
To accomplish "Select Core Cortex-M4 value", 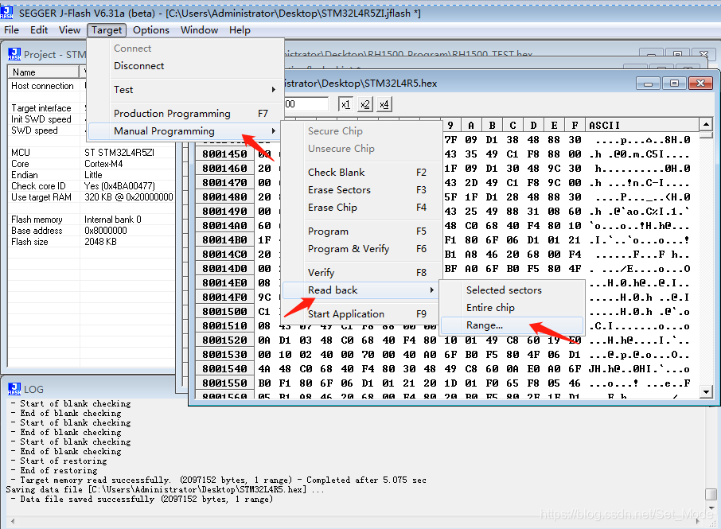I will click(x=103, y=164).
